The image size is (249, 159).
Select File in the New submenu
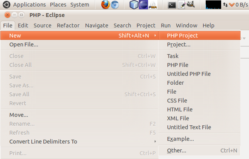click(x=199, y=92)
